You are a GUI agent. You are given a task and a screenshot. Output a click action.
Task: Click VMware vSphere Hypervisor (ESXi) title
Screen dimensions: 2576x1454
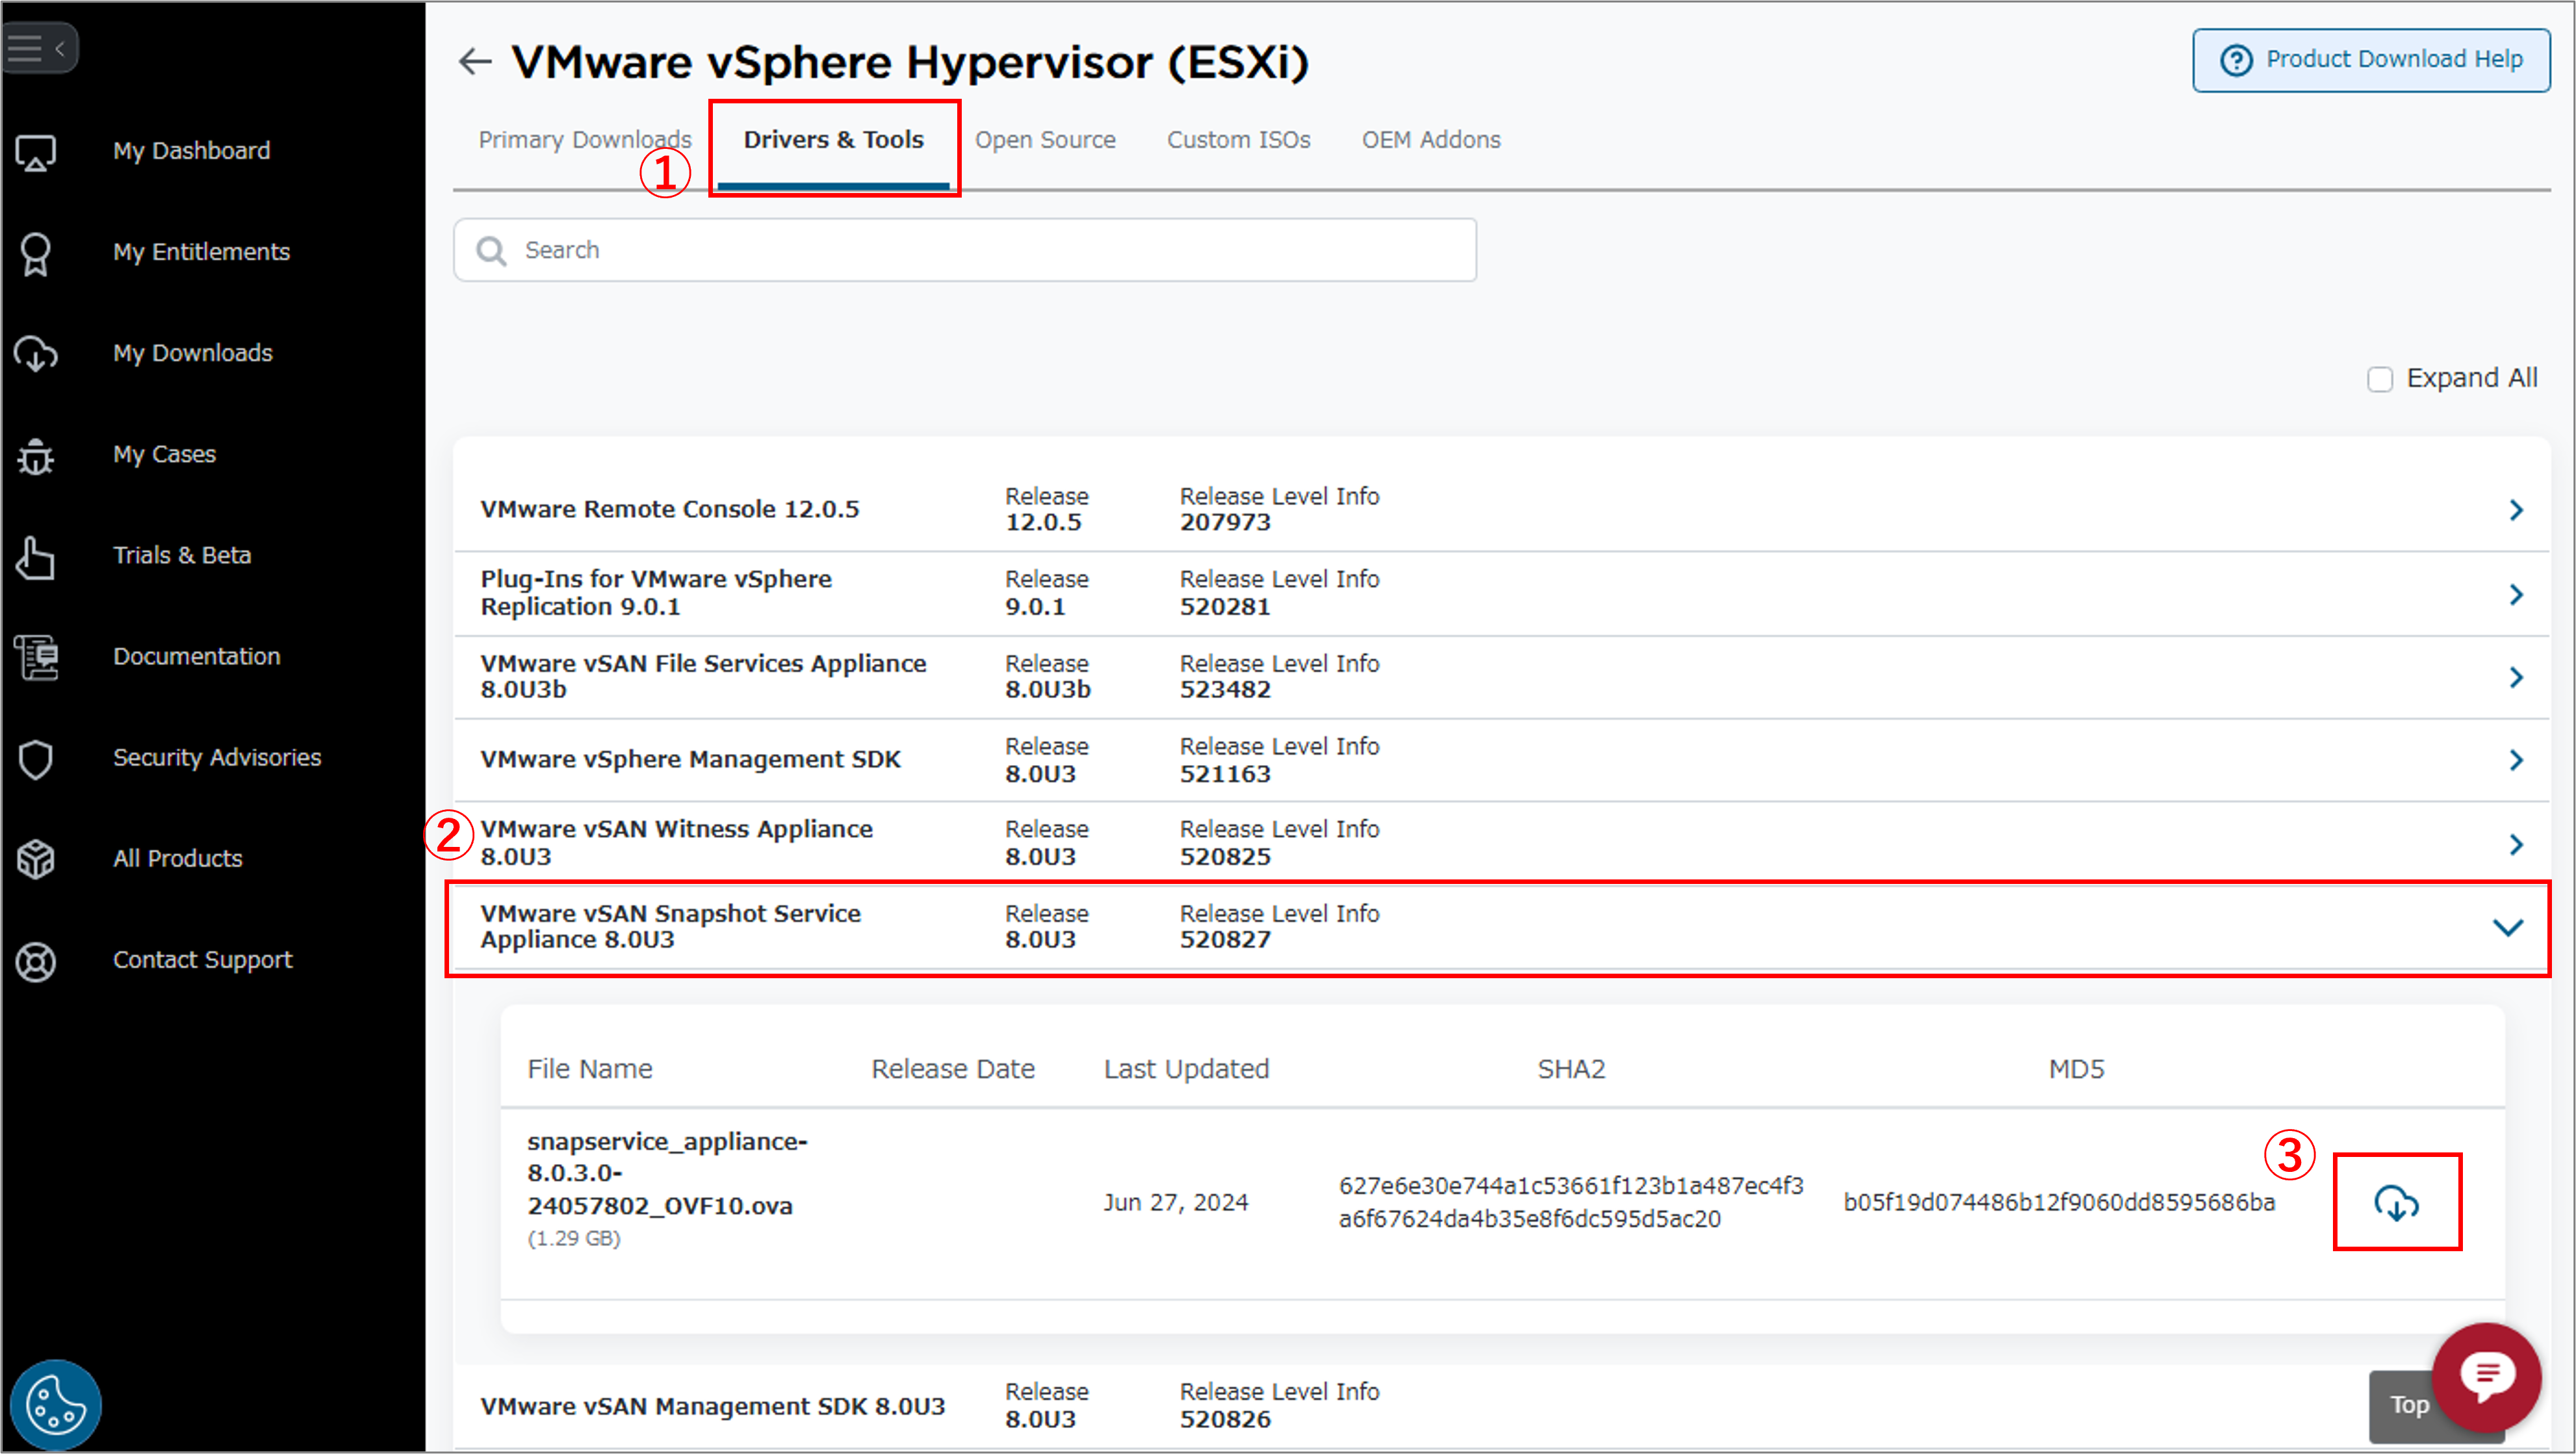(x=910, y=62)
